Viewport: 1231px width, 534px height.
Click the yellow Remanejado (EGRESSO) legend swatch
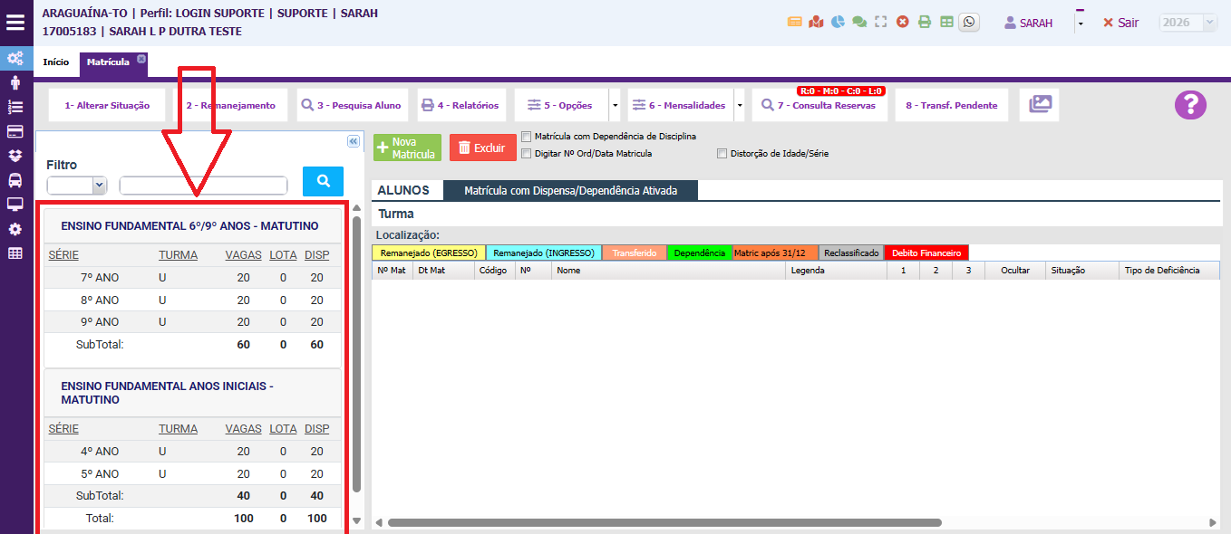(429, 253)
